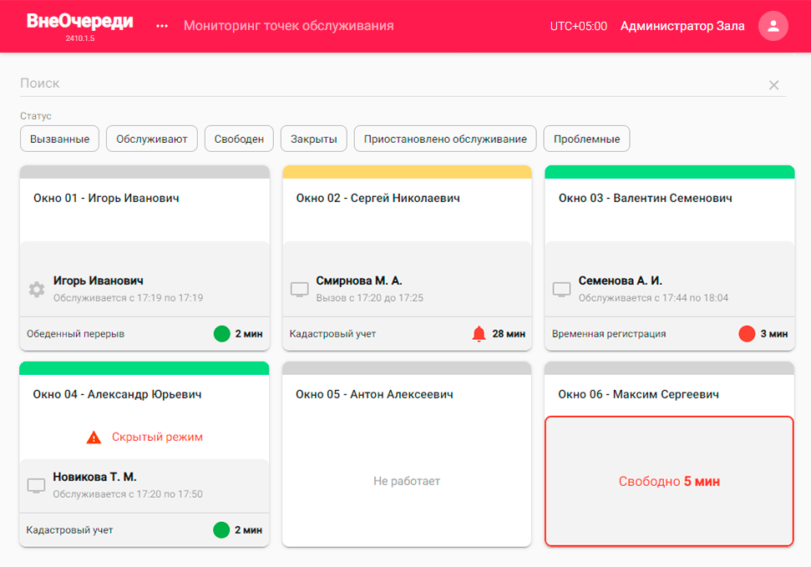Click the red bell alert icon

pyautogui.click(x=479, y=334)
